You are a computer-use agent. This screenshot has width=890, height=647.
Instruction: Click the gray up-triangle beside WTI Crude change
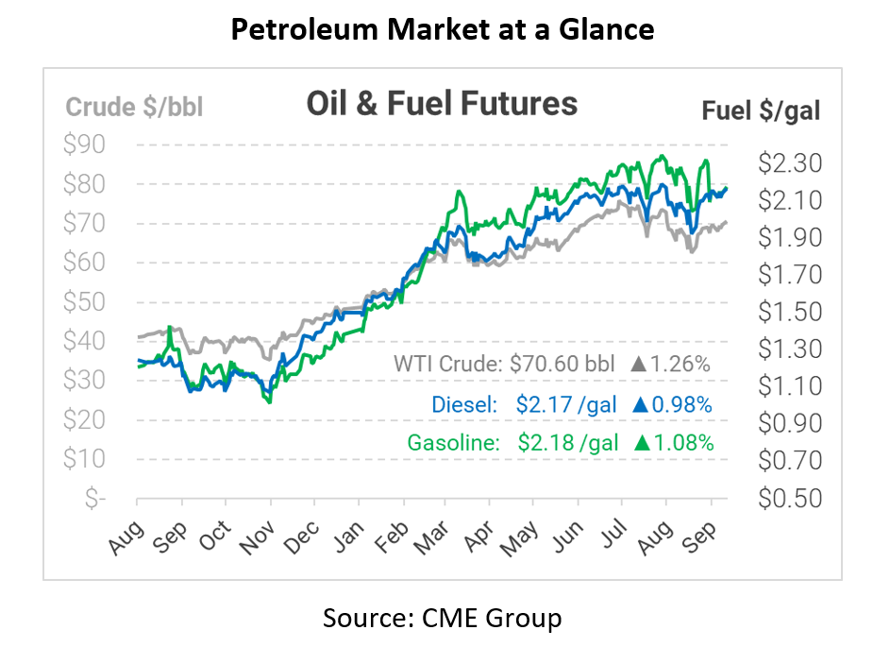tap(638, 365)
